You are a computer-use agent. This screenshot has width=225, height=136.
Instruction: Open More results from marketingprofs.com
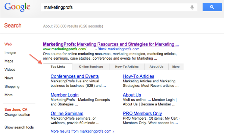point(82,131)
